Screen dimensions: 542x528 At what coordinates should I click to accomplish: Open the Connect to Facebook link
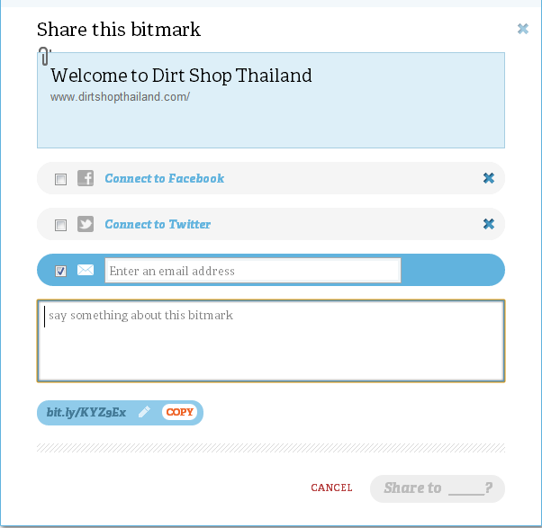pos(164,178)
